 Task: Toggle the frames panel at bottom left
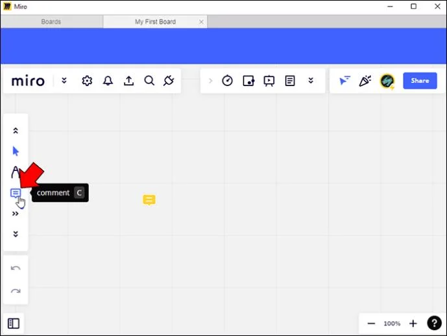click(14, 323)
